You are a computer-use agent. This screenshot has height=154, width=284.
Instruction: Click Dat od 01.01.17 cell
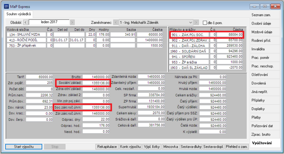point(61,40)
